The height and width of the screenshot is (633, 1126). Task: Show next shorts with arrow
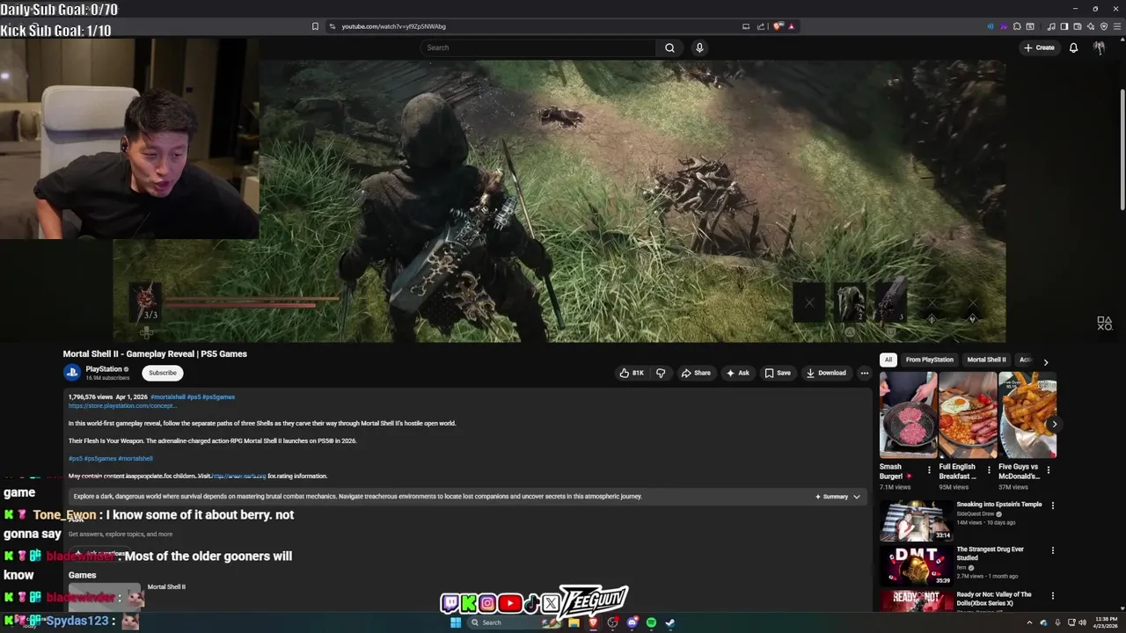tap(1054, 424)
